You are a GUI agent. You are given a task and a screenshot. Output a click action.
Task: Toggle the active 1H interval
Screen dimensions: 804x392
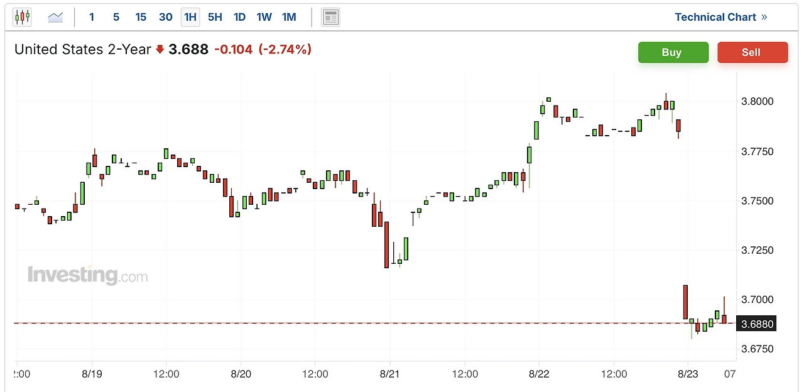point(190,17)
